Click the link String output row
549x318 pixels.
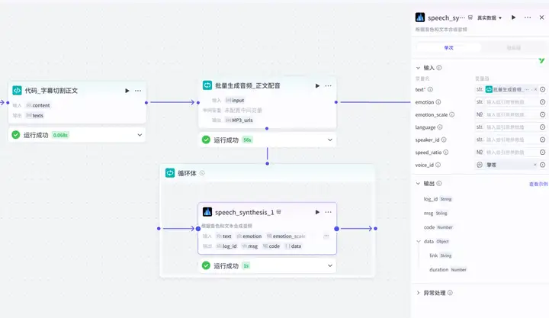pyautogui.click(x=441, y=255)
